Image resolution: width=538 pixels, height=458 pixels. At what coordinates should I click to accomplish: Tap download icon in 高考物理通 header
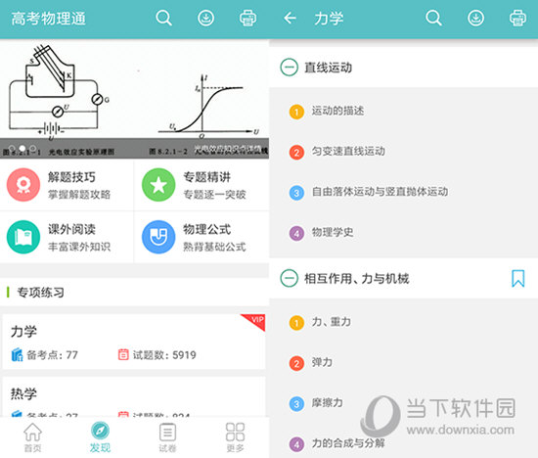point(205,18)
